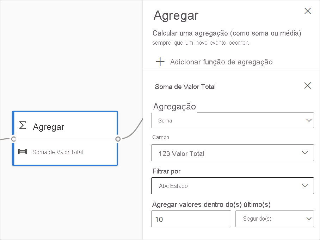Click the sigma icon on the Agregar node

(23, 125)
